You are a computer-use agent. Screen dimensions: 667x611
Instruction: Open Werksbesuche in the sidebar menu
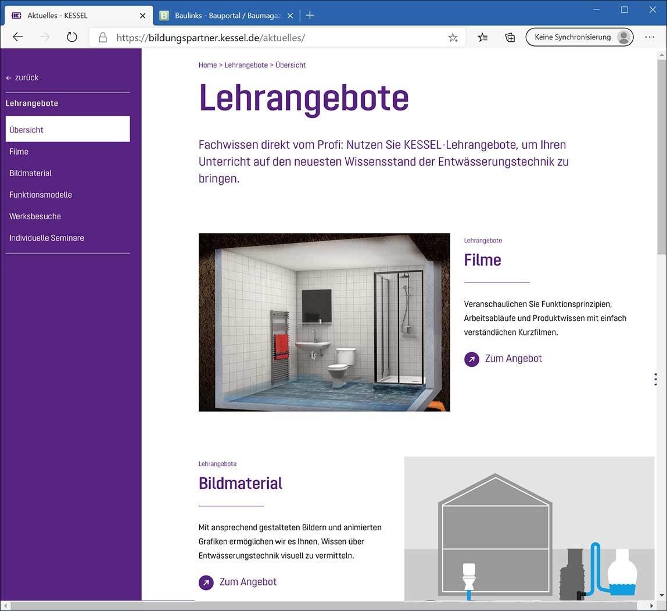[x=35, y=216]
